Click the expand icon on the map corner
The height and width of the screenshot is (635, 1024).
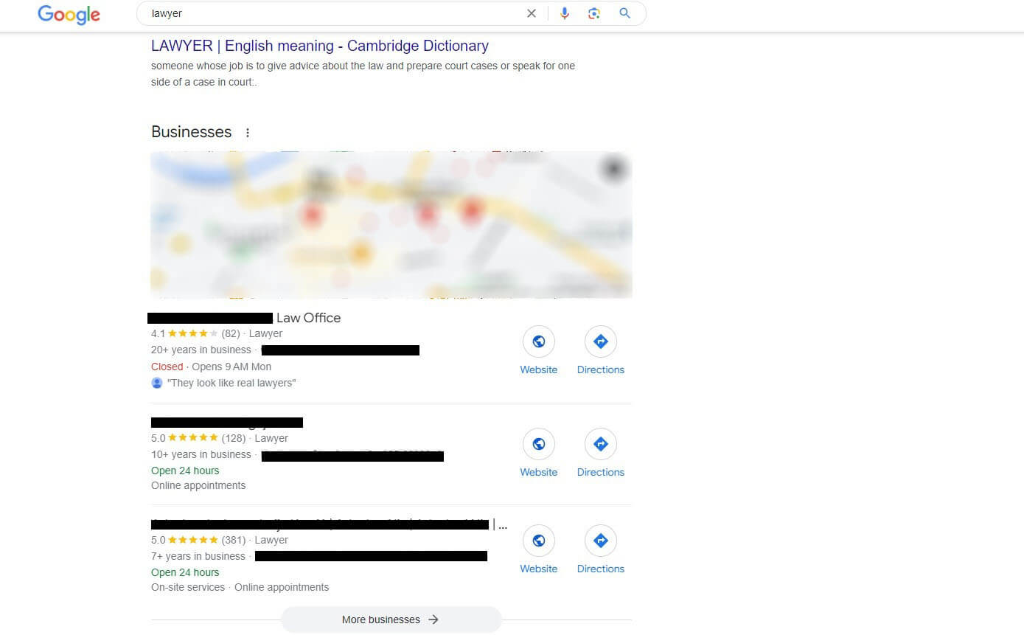point(613,168)
